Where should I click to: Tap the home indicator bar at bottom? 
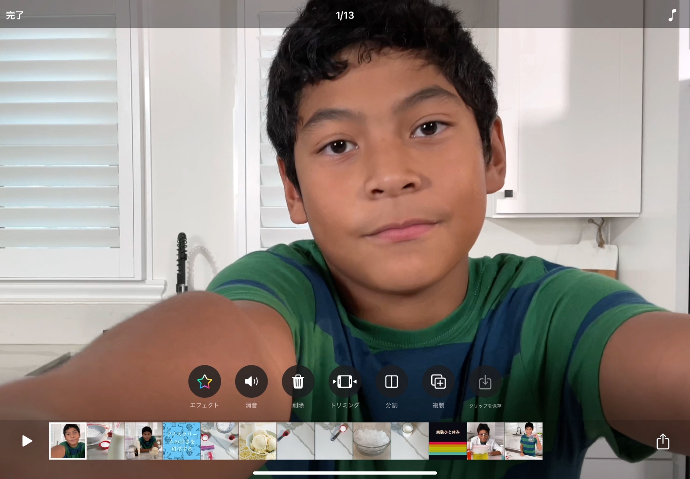345,473
